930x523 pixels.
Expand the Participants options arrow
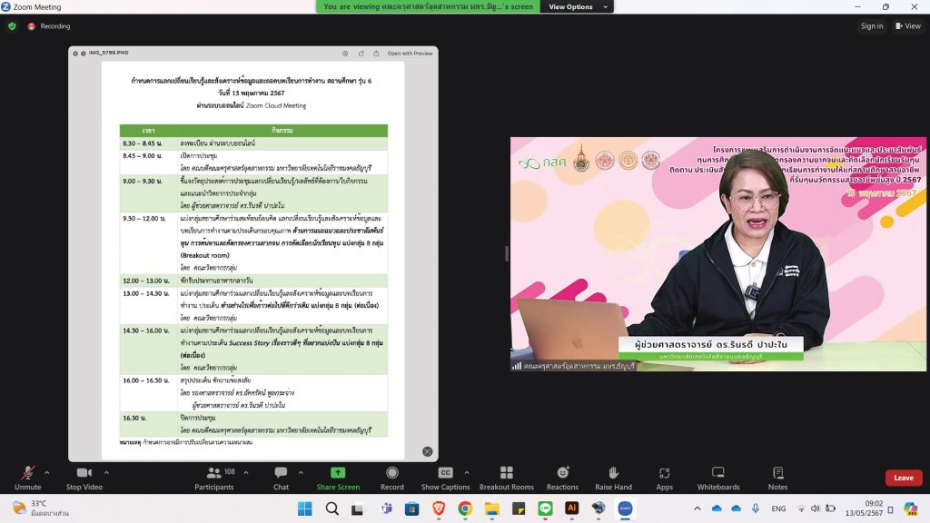(245, 472)
